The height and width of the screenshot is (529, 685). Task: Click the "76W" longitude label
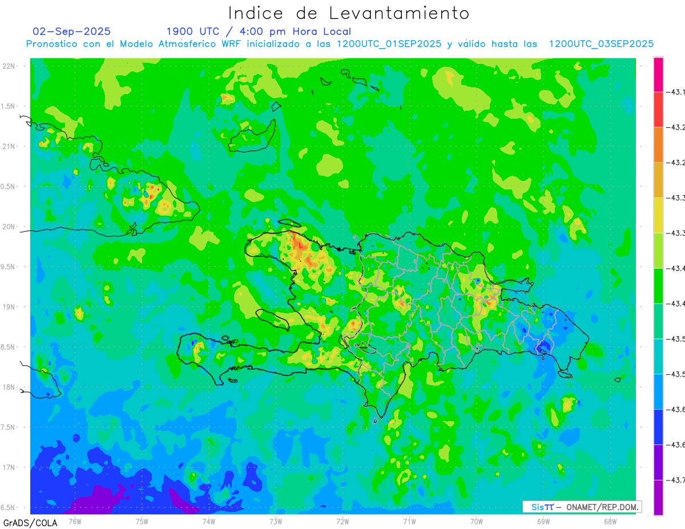click(x=75, y=521)
